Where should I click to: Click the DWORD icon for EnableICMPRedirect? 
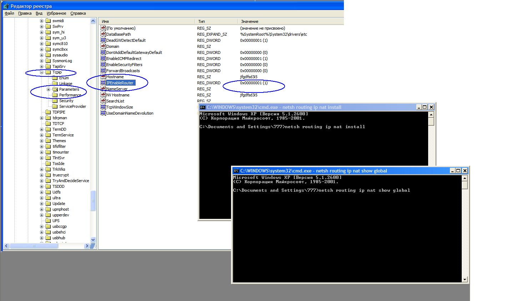pos(103,59)
